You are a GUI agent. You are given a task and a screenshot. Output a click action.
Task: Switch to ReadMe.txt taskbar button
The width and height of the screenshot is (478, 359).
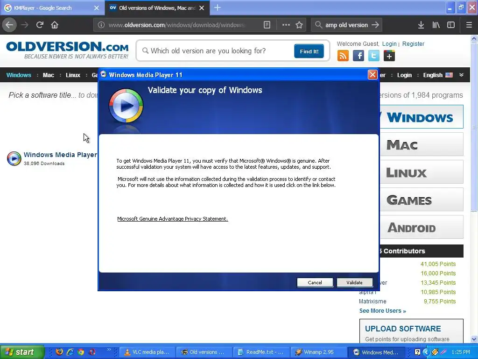[261, 352]
